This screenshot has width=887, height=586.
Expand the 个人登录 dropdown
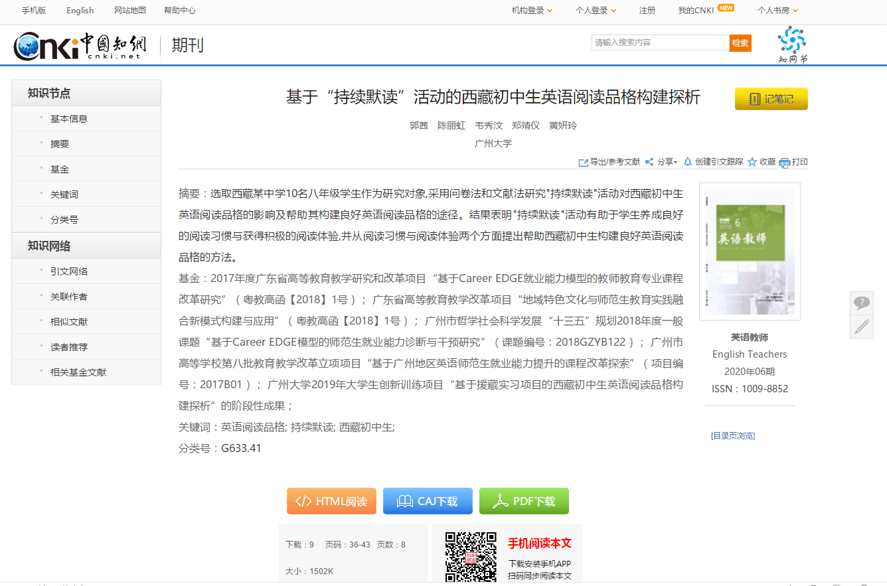[x=596, y=11]
